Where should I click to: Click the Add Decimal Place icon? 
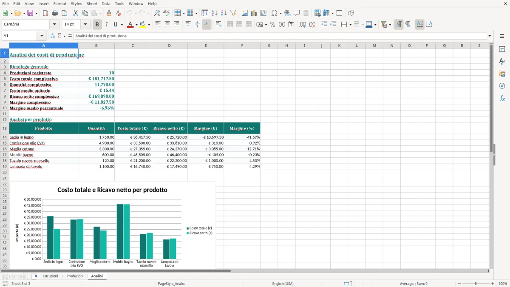click(303, 25)
